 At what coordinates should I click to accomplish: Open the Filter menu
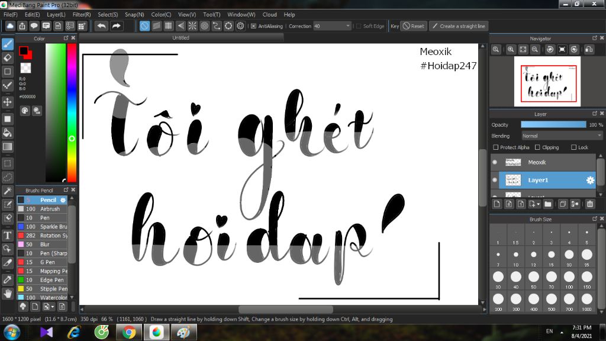coord(82,14)
